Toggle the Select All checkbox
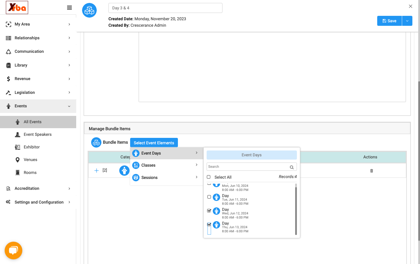The height and width of the screenshot is (264, 420). coord(209,177)
